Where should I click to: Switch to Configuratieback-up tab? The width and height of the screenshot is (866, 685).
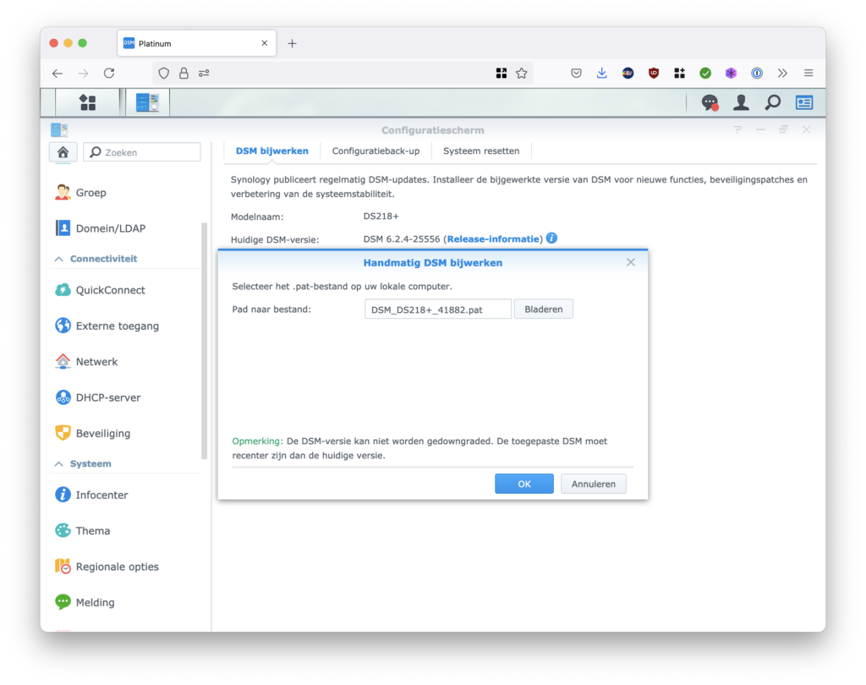pyautogui.click(x=375, y=151)
